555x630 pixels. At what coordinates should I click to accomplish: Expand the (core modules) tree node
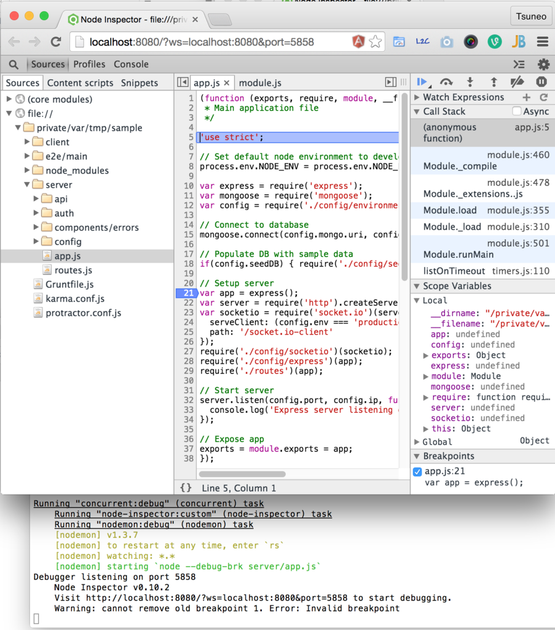coord(9,99)
